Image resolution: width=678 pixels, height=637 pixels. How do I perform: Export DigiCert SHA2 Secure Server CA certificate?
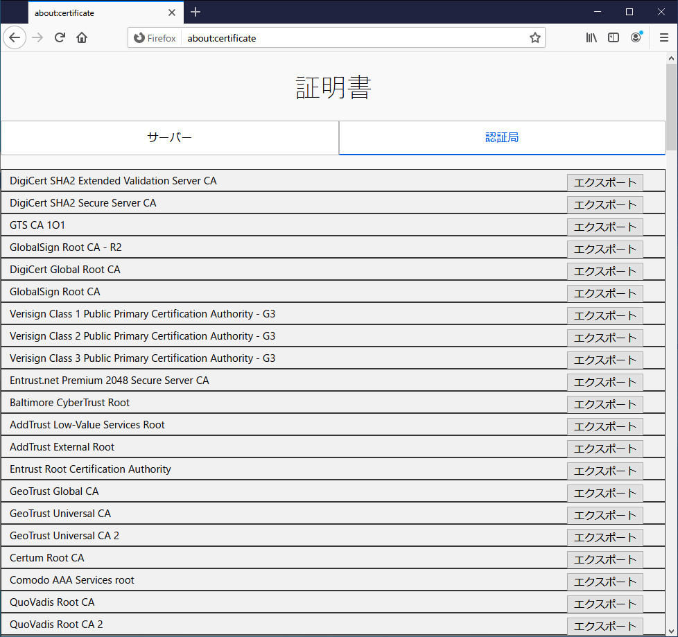605,204
